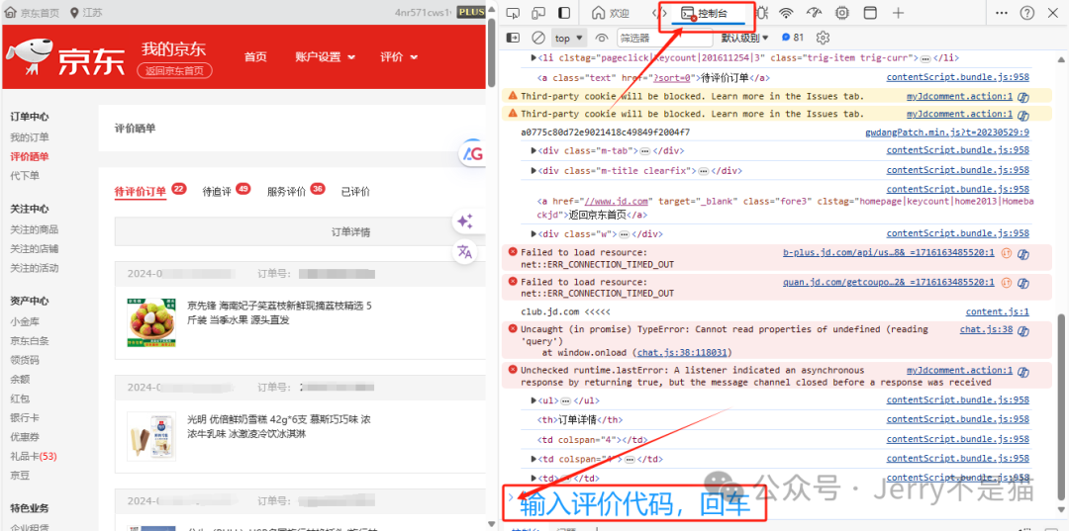The image size is (1069, 531).
Task: Open the Sources bug icon tab
Action: point(762,13)
